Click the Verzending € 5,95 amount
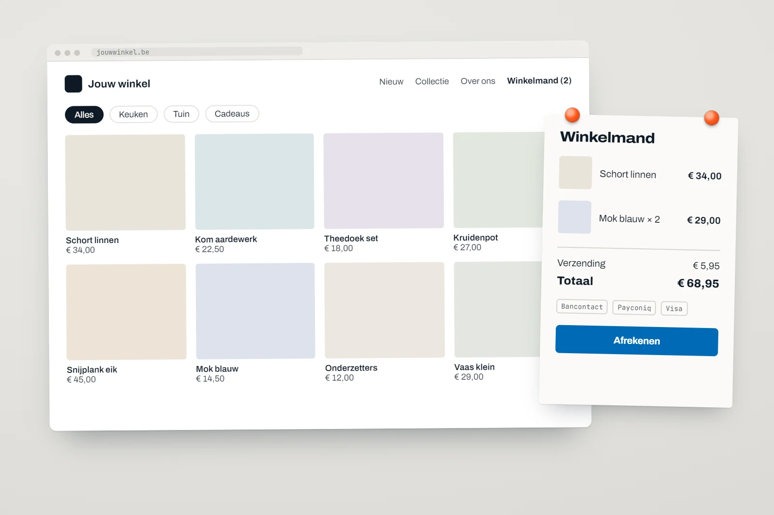The width and height of the screenshot is (774, 515). (x=706, y=266)
